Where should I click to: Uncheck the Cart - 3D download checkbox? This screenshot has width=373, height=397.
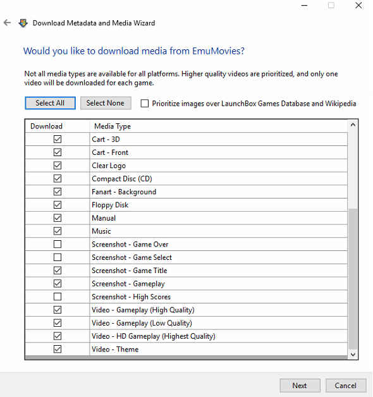[x=58, y=139]
